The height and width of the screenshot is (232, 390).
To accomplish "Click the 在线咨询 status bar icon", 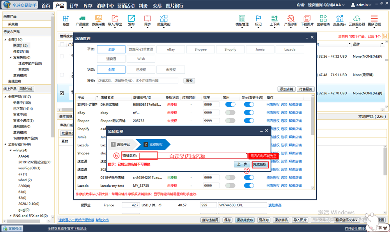I will pyautogui.click(x=12, y=228).
